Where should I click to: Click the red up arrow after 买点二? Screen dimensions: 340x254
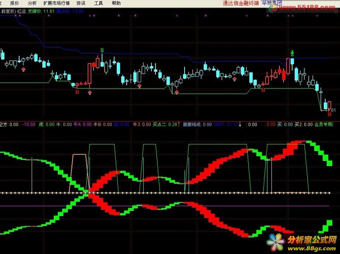[x=179, y=124]
